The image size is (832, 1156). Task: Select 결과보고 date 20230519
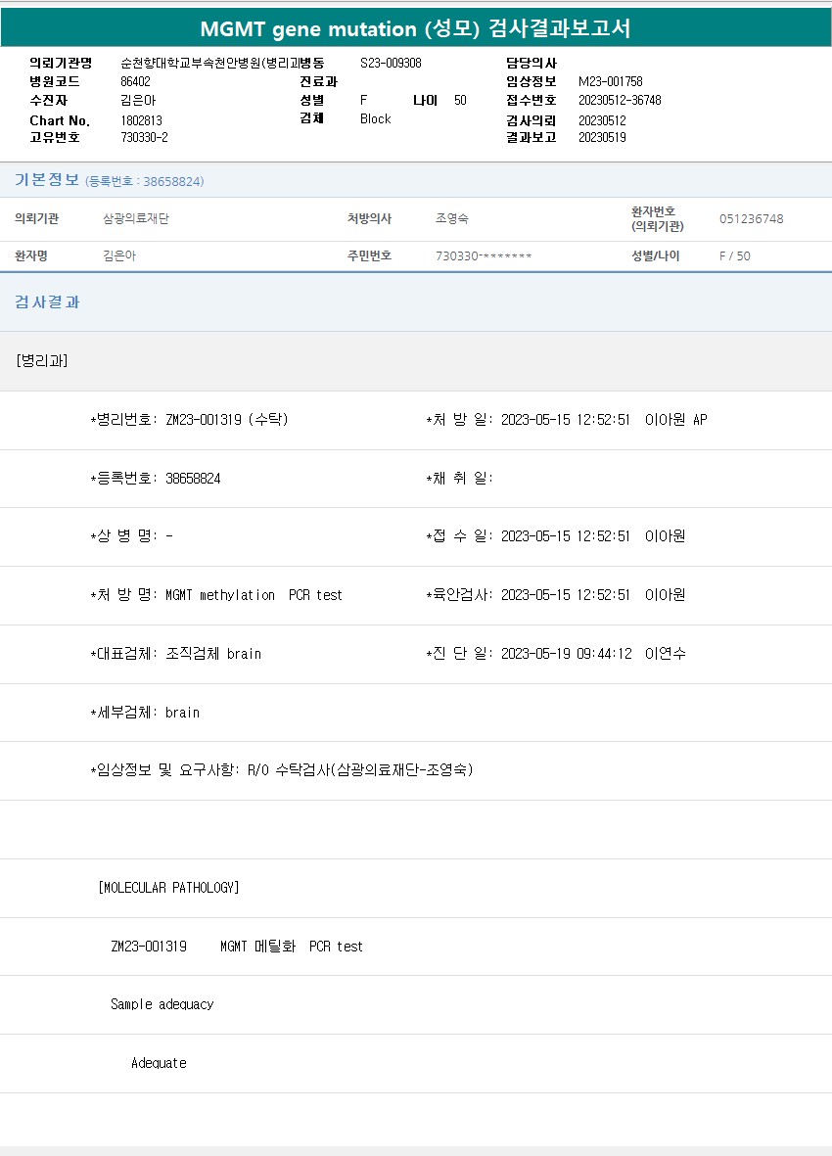tap(602, 138)
